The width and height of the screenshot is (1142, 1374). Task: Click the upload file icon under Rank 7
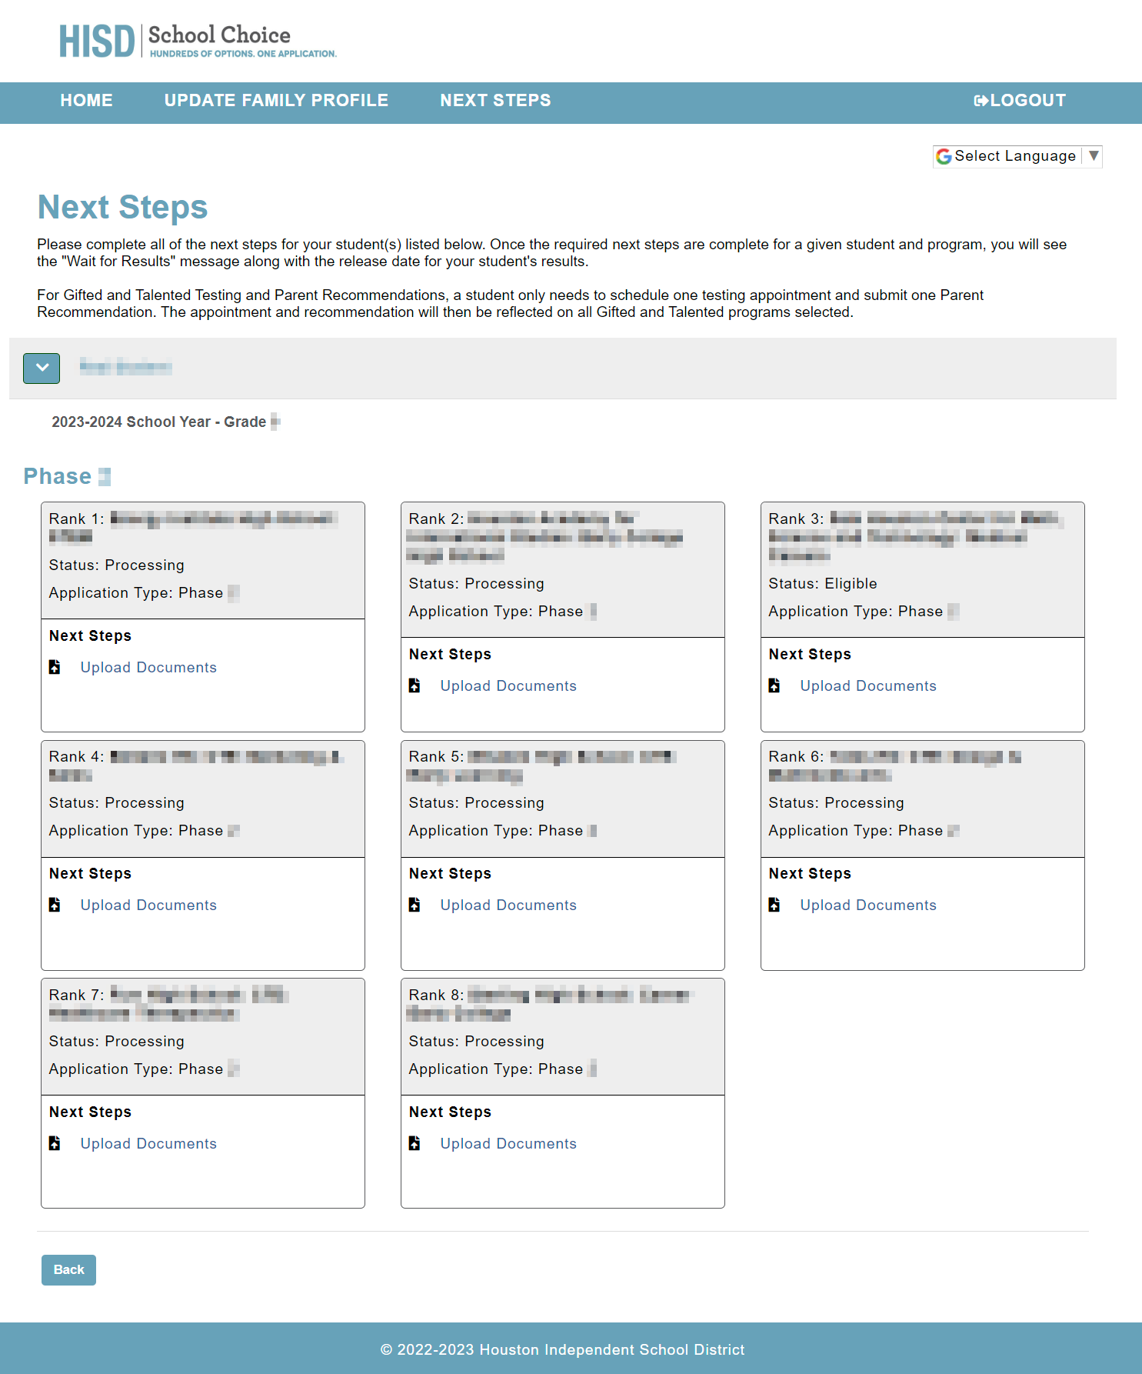[x=55, y=1143]
